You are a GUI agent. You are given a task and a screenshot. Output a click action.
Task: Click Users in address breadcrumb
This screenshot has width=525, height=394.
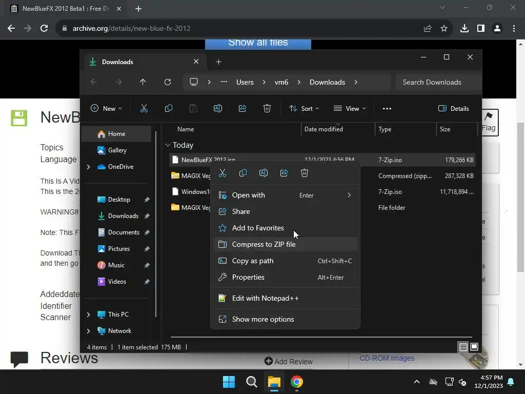click(x=245, y=82)
